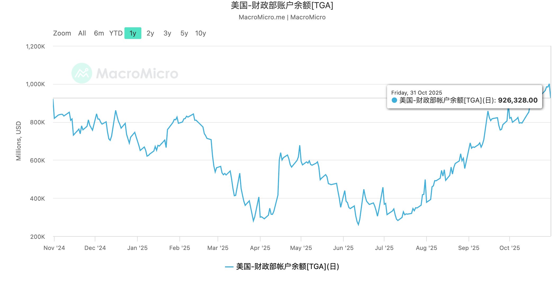Click the MacroMicro watermark text
This screenshot has height=282, width=557.
click(137, 73)
